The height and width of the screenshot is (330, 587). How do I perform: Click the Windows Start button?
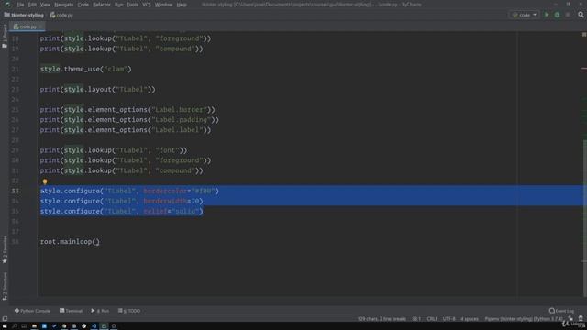pos(5,326)
